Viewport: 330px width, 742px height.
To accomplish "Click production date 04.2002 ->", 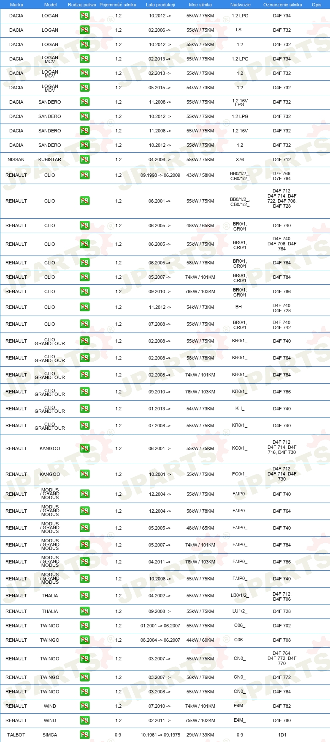I will click(160, 596).
